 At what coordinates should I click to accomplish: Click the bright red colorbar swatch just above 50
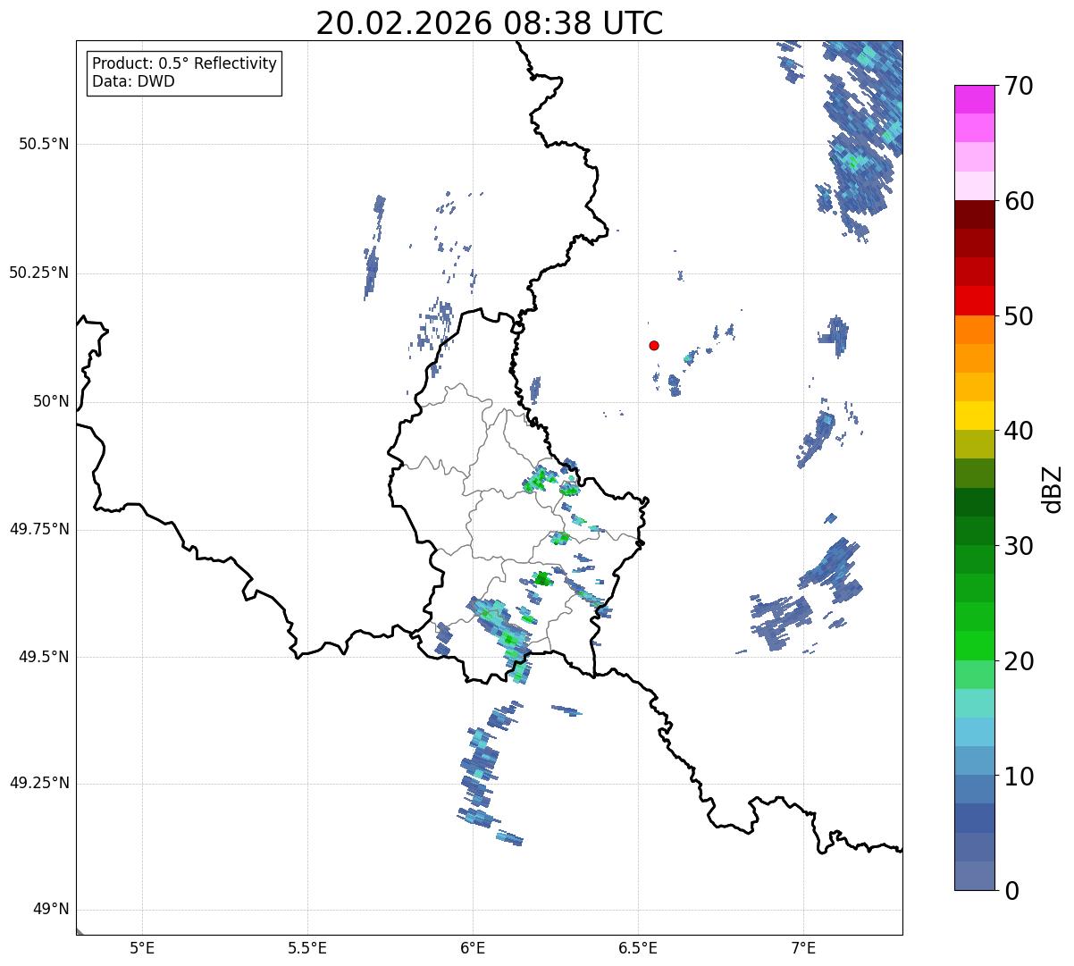point(975,301)
